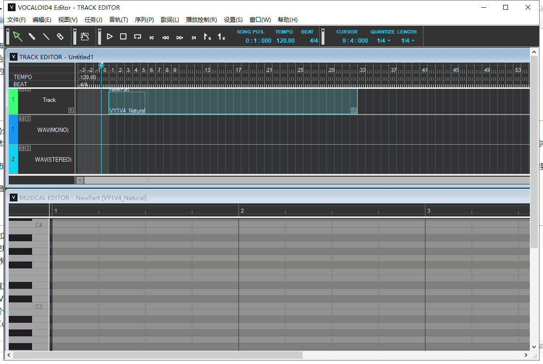This screenshot has width=543, height=364.
Task: Open the LENGTH 1/4 dropdown
Action: tap(407, 40)
